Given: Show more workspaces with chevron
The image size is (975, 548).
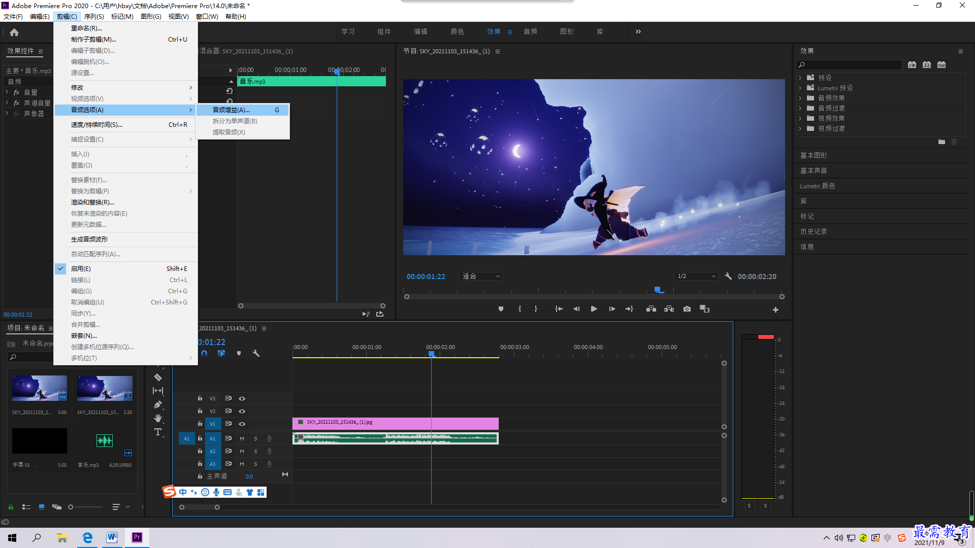Looking at the screenshot, I should tap(638, 31).
